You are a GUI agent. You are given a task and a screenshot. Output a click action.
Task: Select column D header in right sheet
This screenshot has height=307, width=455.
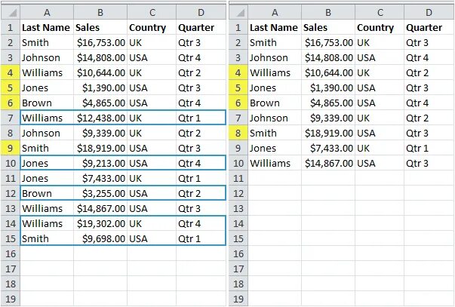428,12
